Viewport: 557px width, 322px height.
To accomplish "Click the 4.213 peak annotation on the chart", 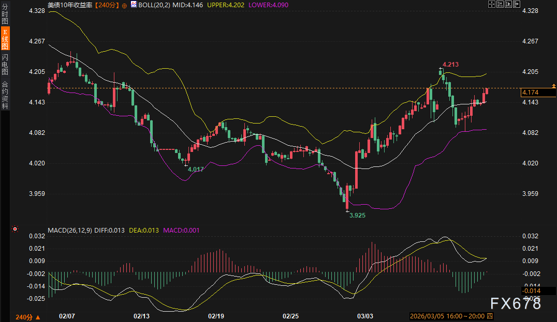I will 450,65.
